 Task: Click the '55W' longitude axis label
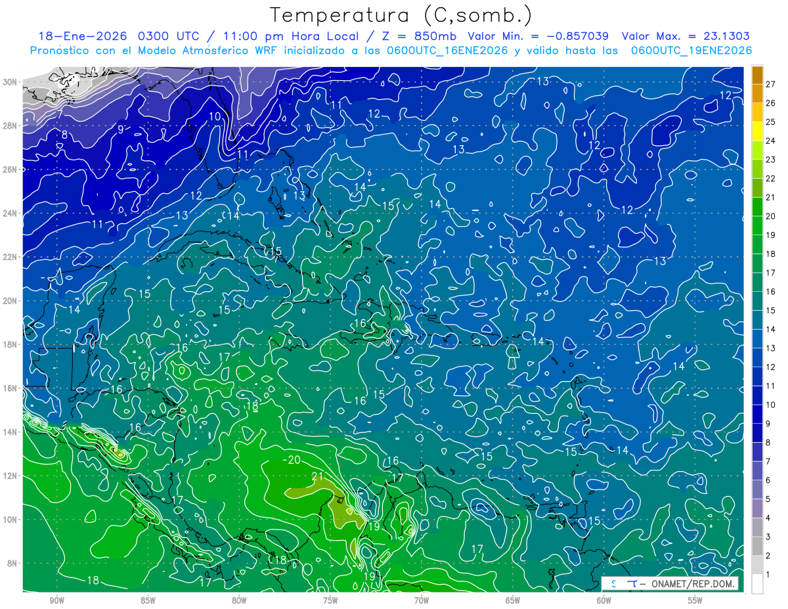[x=695, y=600]
